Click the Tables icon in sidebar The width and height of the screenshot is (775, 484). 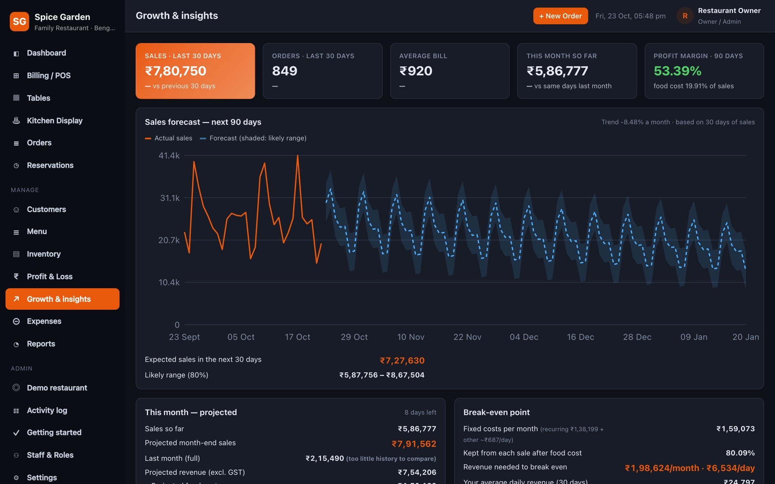[x=16, y=98]
